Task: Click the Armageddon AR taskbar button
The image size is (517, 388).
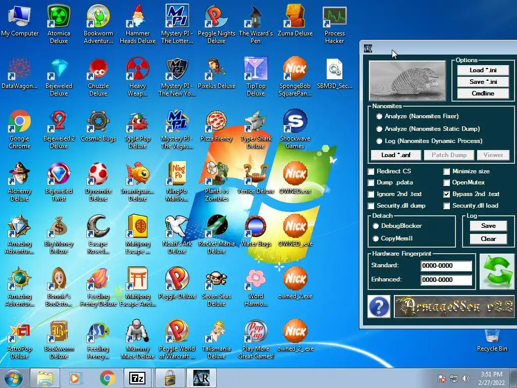Action: (x=201, y=378)
